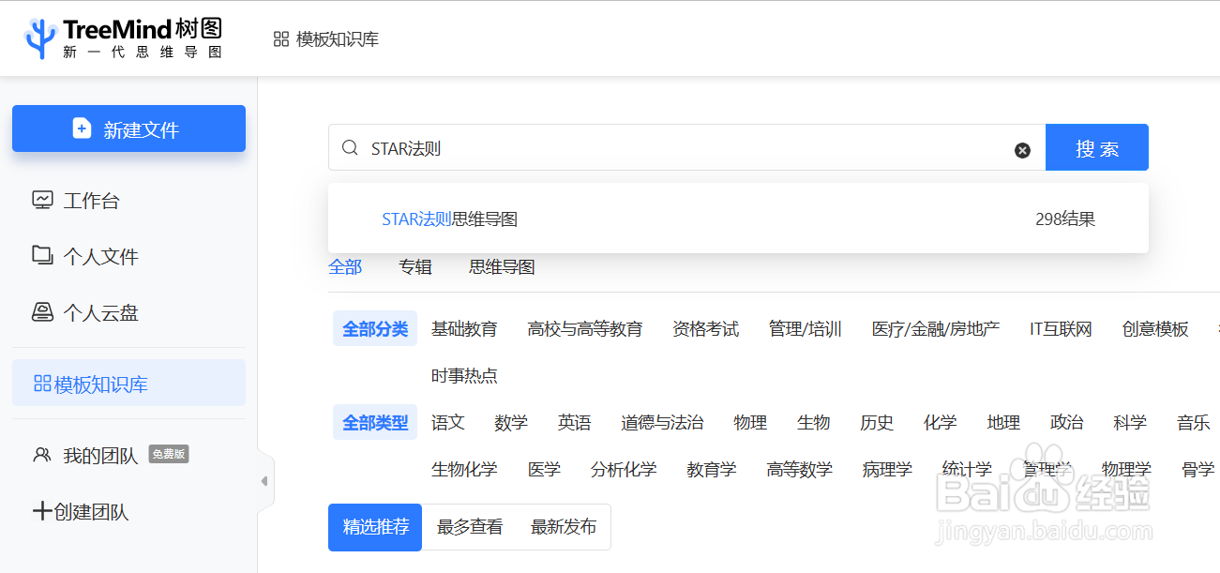This screenshot has width=1220, height=573.
Task: Choose 高等数学 subject type
Action: (x=800, y=470)
